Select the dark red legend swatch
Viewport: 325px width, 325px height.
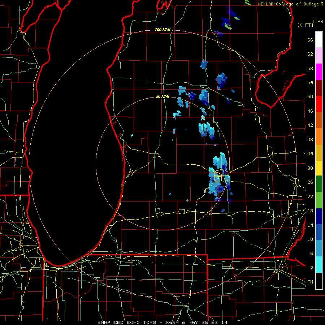(319, 88)
